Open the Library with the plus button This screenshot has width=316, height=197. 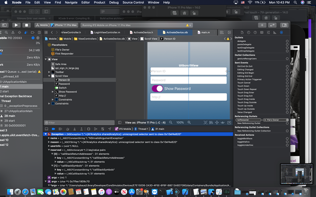coord(262,25)
